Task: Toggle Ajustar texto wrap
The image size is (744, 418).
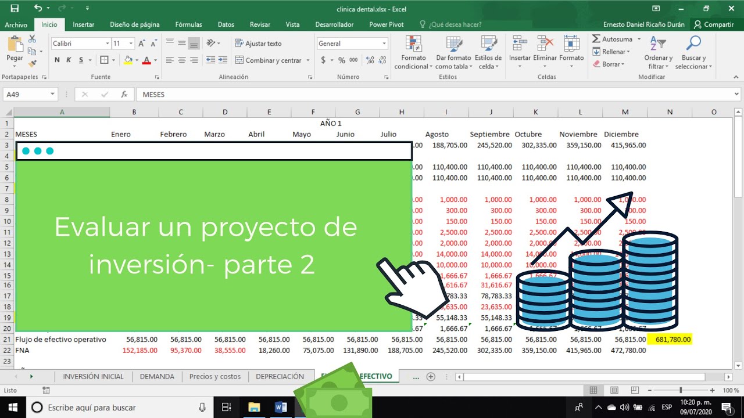Action: (x=259, y=44)
